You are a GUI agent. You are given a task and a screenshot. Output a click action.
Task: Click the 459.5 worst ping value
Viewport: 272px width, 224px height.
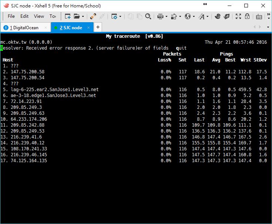tap(245, 90)
